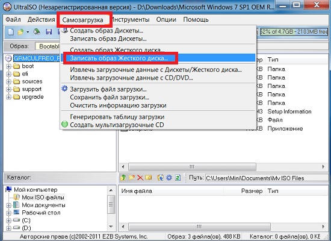
Task: Open the Самозагрузка menu
Action: (83, 20)
